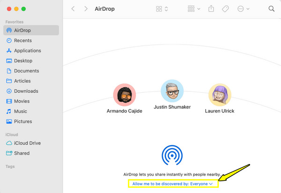Screen dimensions: 281x193
Task: Minimize the Finder window with yellow button
Action: click(16, 9)
